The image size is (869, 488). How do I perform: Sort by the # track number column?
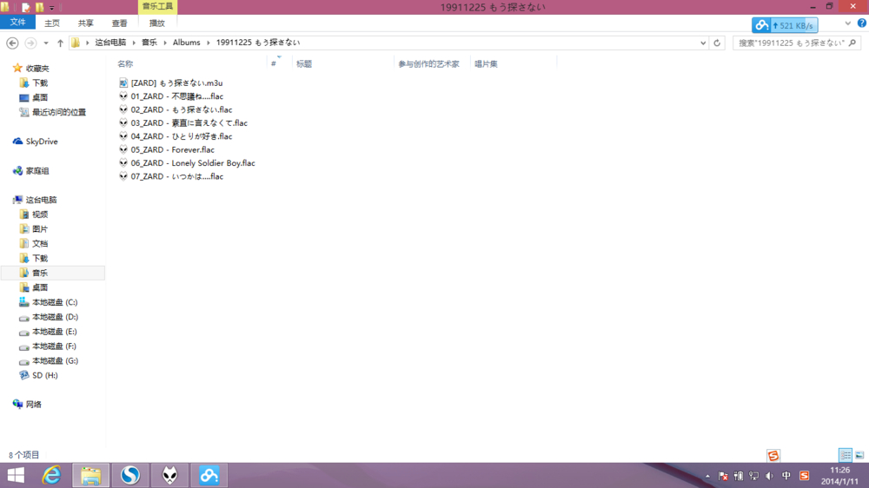[273, 63]
